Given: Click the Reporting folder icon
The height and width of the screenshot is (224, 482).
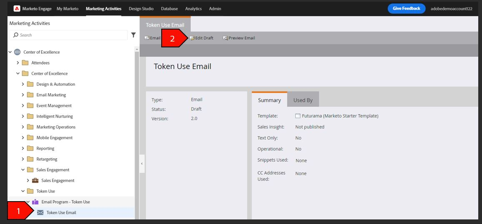Looking at the screenshot, I should coord(30,148).
